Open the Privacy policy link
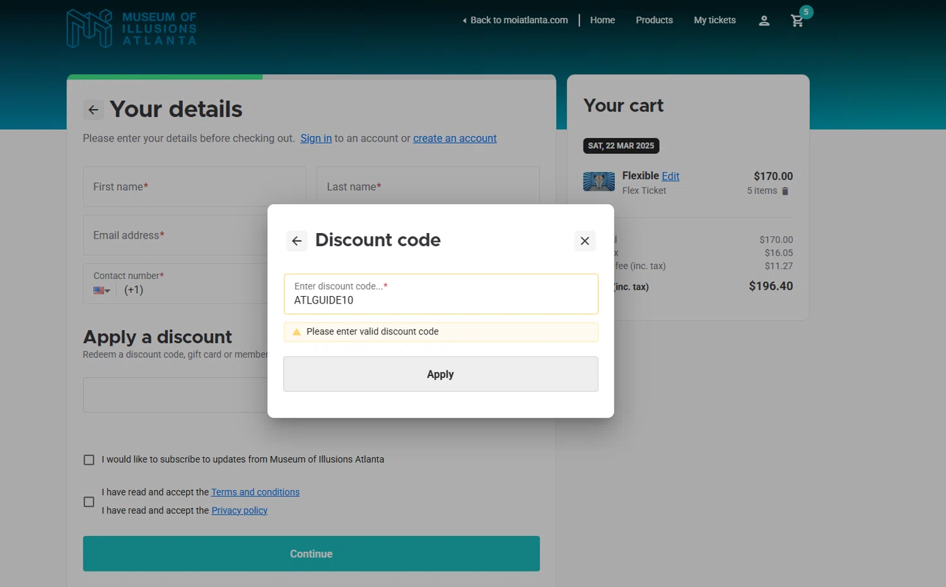Screen dimensions: 946x587 (x=240, y=511)
